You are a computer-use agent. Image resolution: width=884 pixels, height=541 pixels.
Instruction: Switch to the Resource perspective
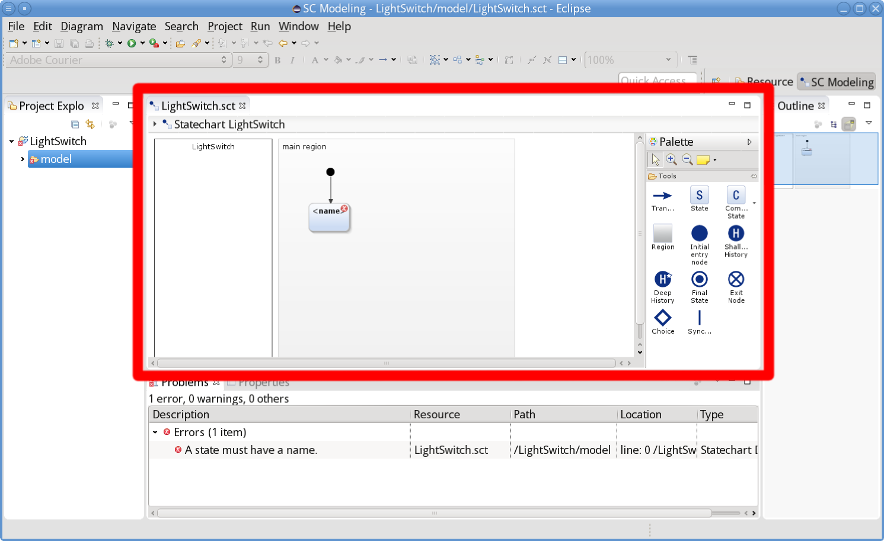764,82
